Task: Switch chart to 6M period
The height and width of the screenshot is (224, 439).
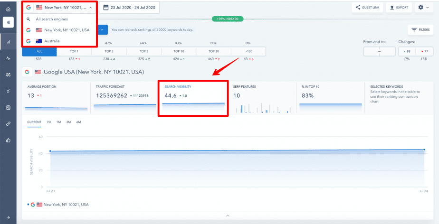Action: 79,122
